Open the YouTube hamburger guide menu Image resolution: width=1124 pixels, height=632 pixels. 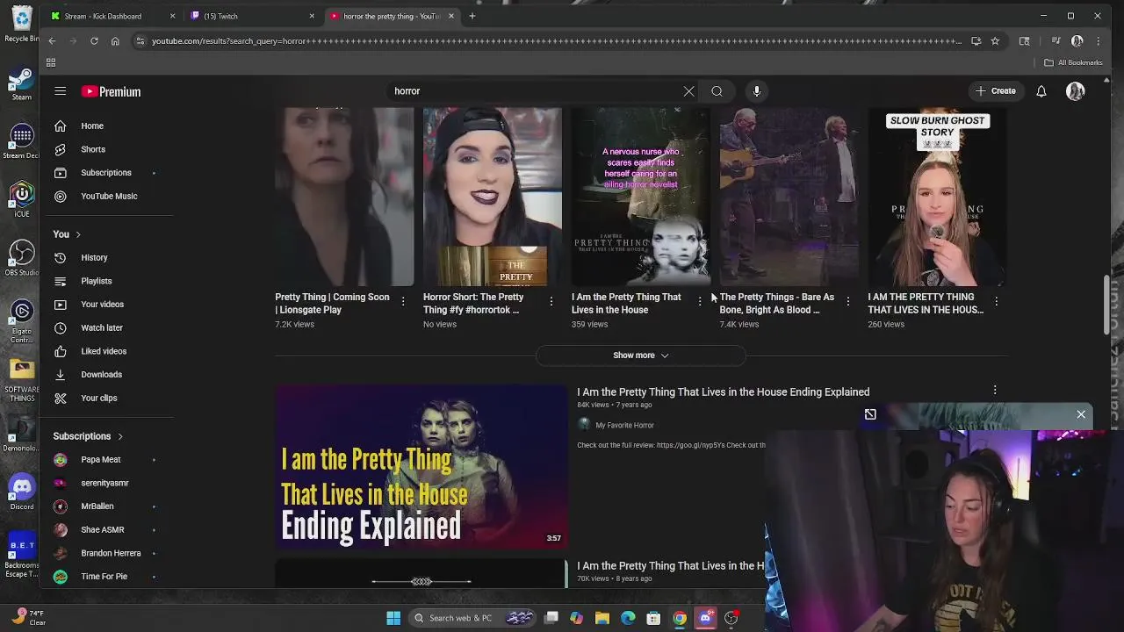(60, 91)
